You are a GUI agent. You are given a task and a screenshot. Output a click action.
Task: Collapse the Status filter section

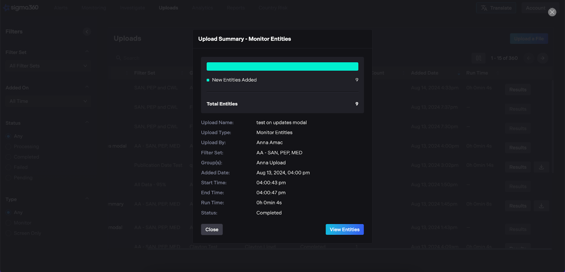(x=87, y=123)
